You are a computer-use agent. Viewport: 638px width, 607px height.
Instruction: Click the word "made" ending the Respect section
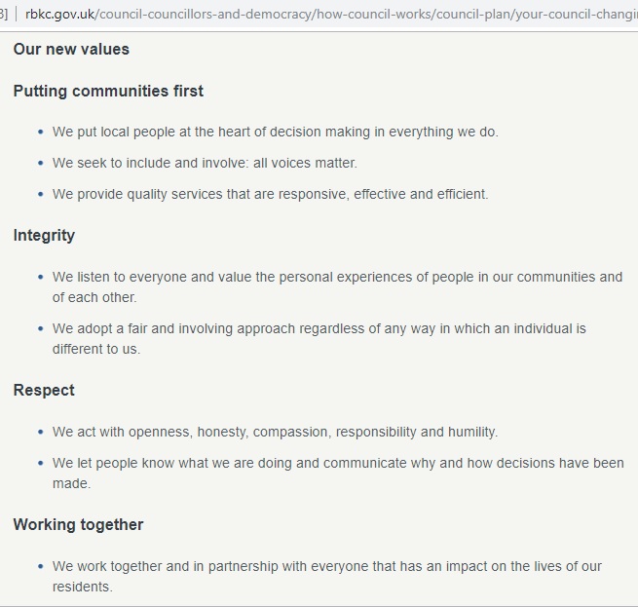point(70,483)
